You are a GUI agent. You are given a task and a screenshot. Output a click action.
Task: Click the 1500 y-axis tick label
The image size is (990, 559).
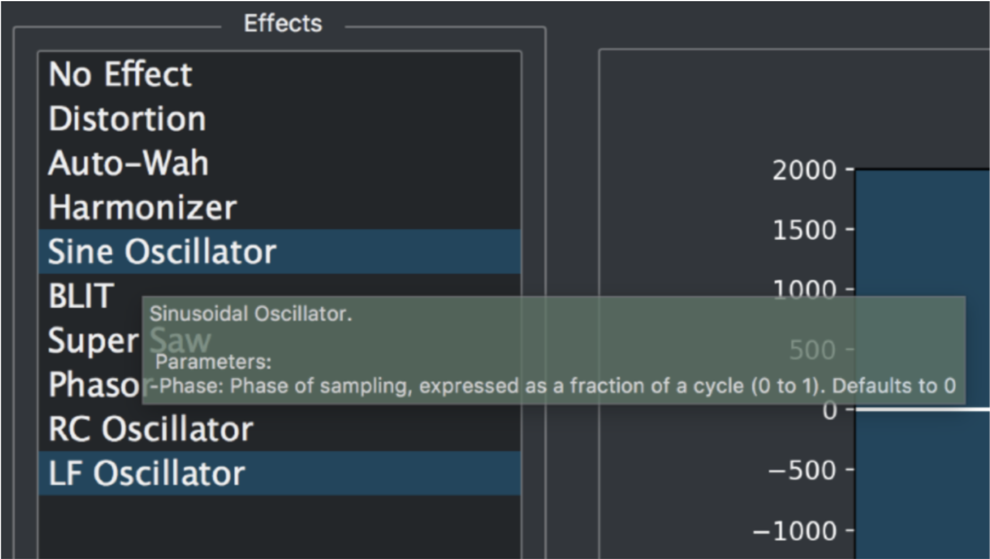click(805, 230)
